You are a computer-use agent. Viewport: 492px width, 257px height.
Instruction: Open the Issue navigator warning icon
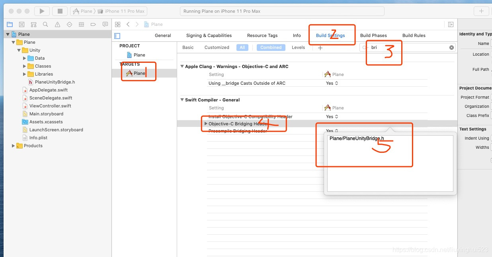point(57,24)
